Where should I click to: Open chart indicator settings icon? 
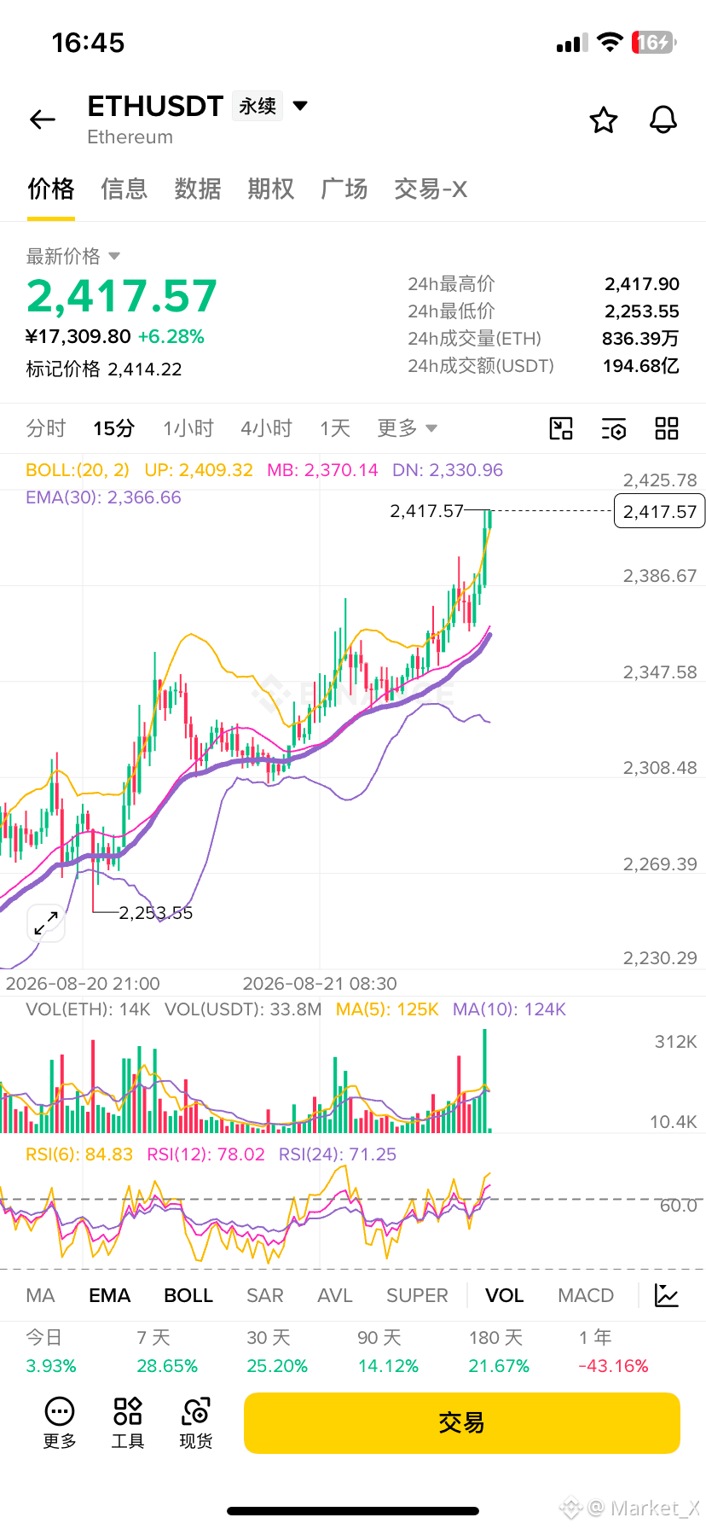(x=614, y=428)
